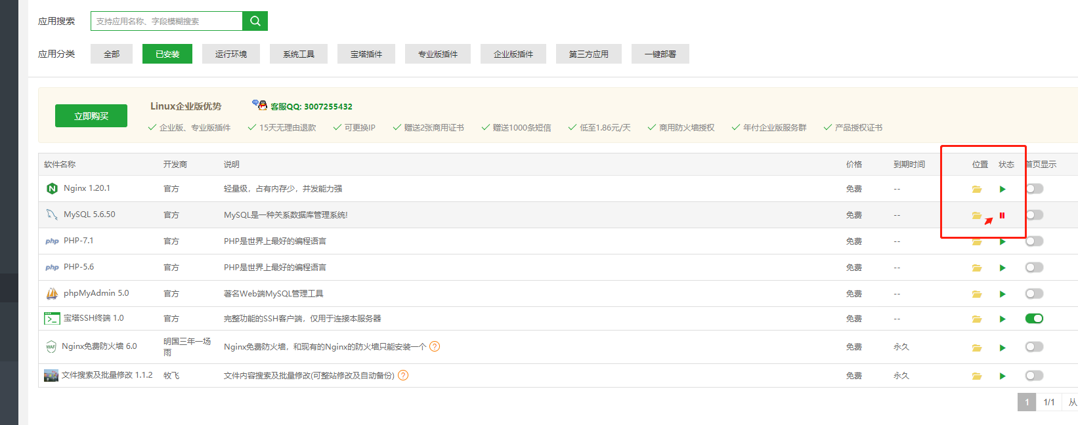Open the Nginx 1.20.1 folder location icon

[977, 189]
